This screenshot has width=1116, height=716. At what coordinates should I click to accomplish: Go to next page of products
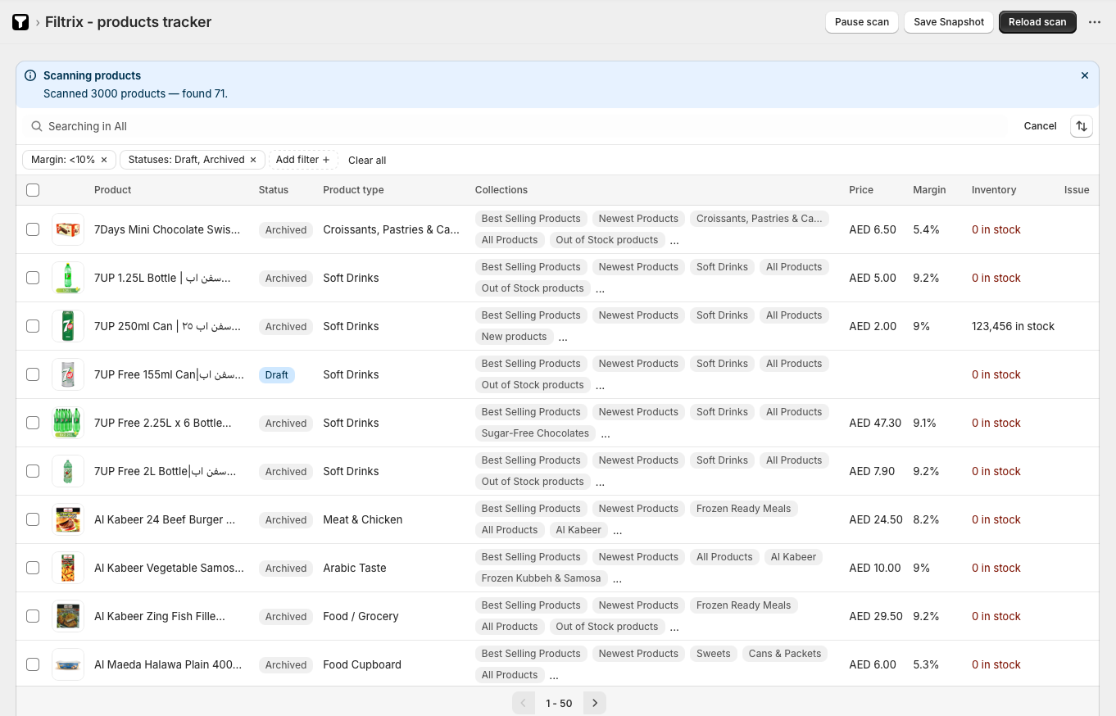[595, 703]
